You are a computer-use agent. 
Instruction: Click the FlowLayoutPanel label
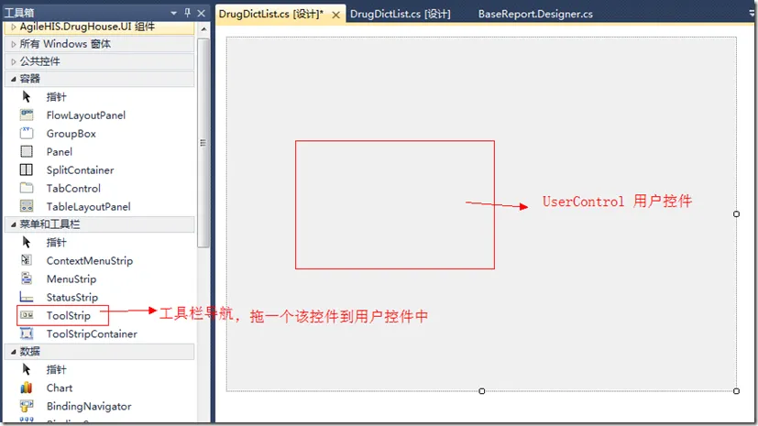coord(86,115)
